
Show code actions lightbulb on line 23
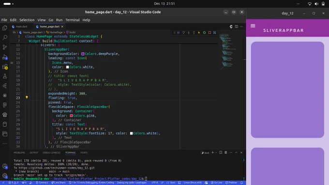[x=27, y=97]
